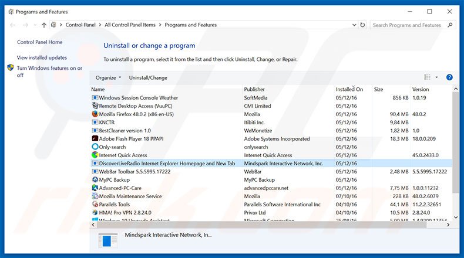Click the vertical scrollbar up arrow
The image size is (464, 258).
[x=456, y=89]
